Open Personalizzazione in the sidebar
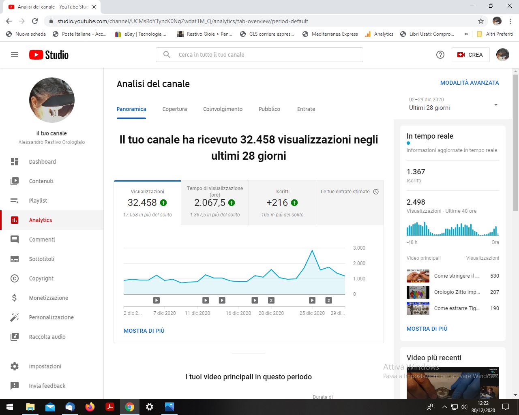This screenshot has width=519, height=415. click(x=51, y=317)
